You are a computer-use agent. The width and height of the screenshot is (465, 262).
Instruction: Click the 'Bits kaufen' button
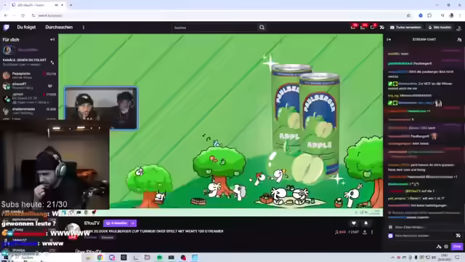tap(440, 28)
